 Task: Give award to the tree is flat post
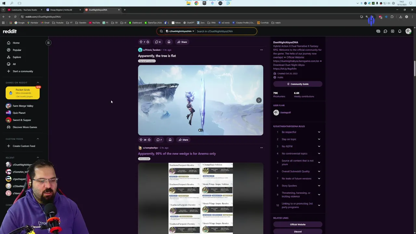[x=170, y=140]
